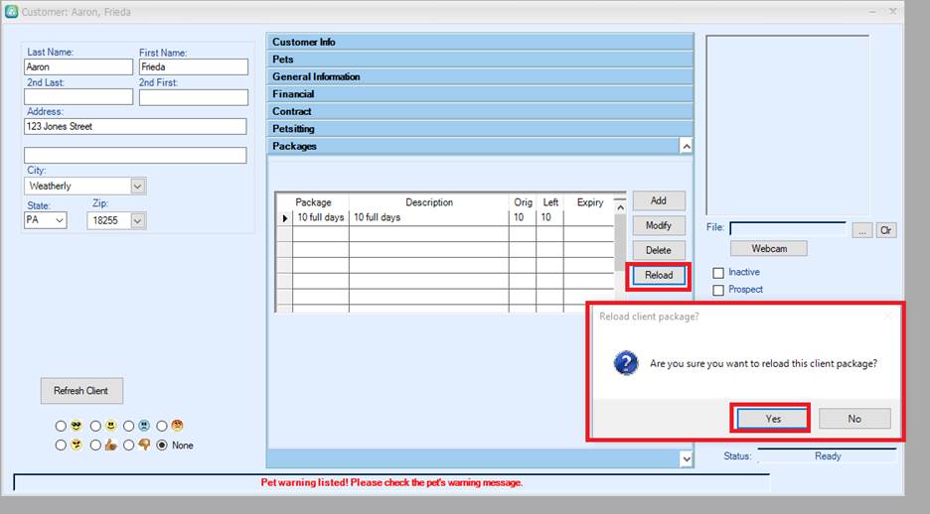The image size is (930, 514).
Task: Tick the Inactive checkbox
Action: (718, 273)
